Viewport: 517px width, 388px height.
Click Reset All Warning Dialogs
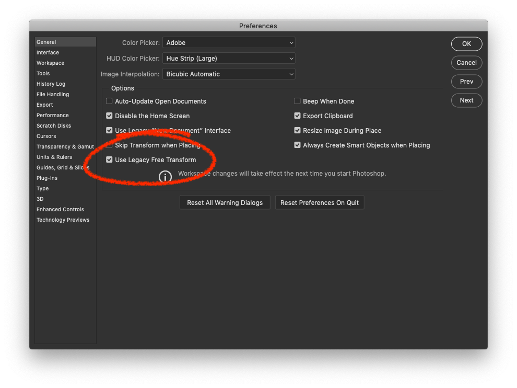pos(225,203)
